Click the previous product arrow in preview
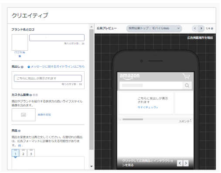The width and height of the screenshot is (221, 173). (x=180, y=163)
